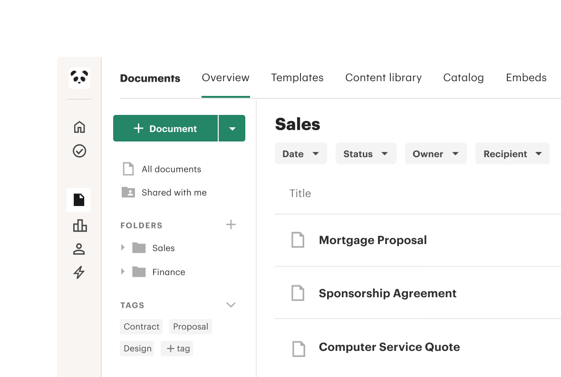The height and width of the screenshot is (377, 561).
Task: Open the Status filter dropdown
Action: (x=366, y=153)
